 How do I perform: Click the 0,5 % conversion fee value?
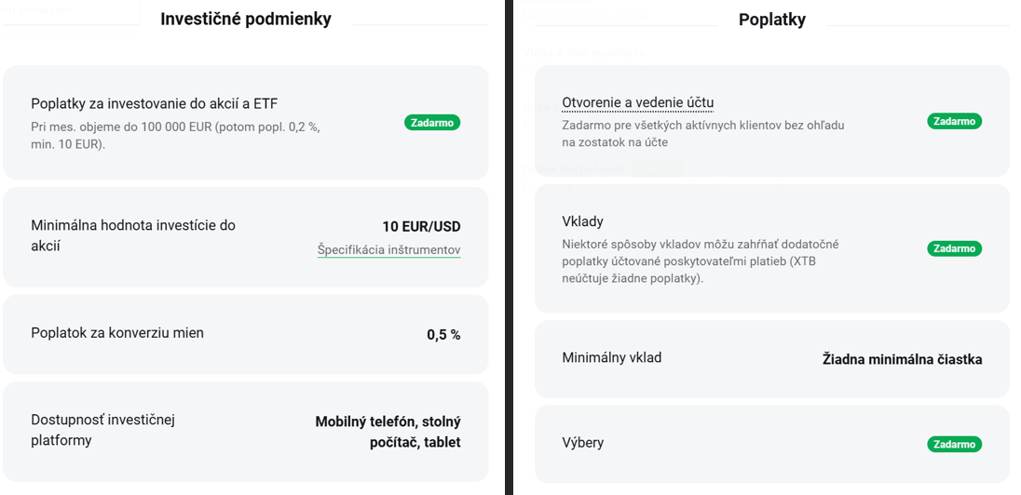tap(443, 335)
